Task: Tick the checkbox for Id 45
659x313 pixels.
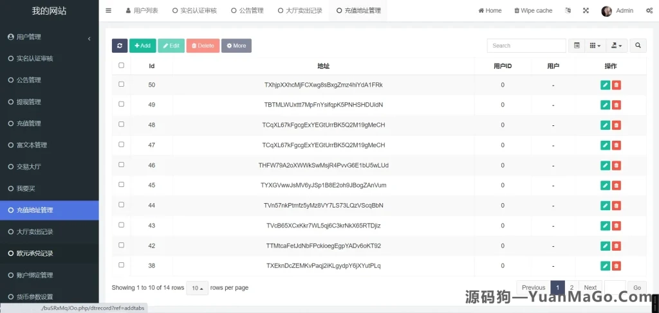Action: tap(122, 184)
